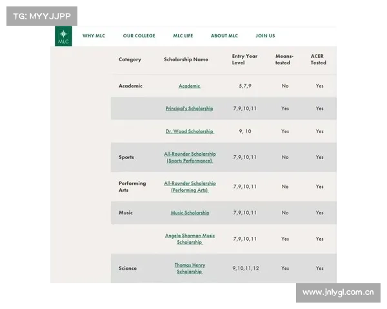Select the Music category cell

(126, 212)
